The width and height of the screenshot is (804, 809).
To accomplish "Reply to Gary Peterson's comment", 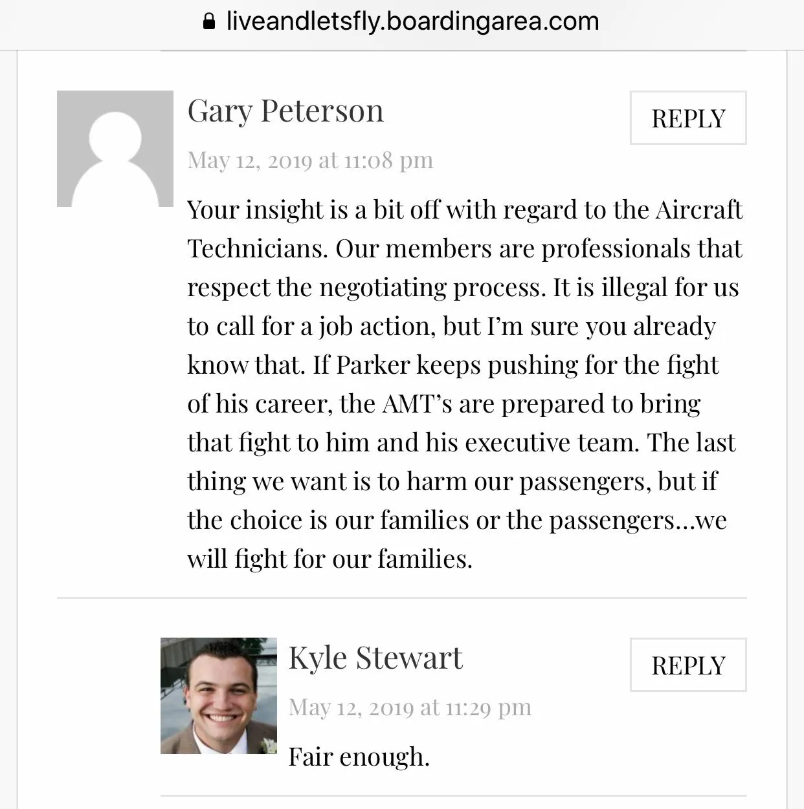I will coord(687,118).
